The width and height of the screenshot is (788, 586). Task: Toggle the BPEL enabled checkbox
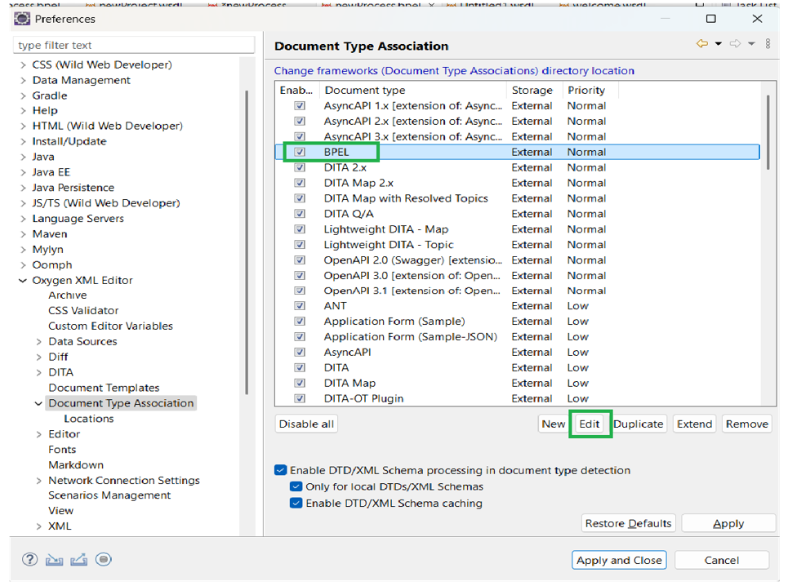300,152
